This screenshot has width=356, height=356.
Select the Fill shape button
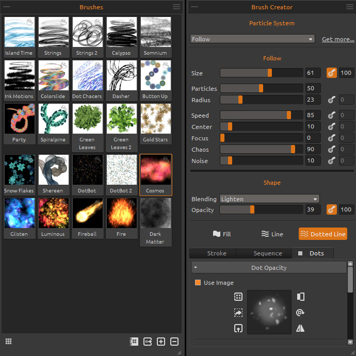[x=222, y=234]
